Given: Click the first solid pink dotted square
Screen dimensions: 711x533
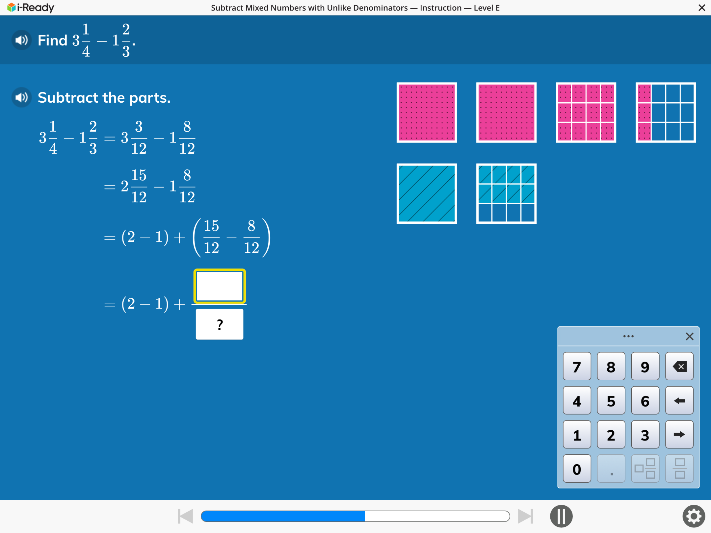Looking at the screenshot, I should click(x=427, y=113).
